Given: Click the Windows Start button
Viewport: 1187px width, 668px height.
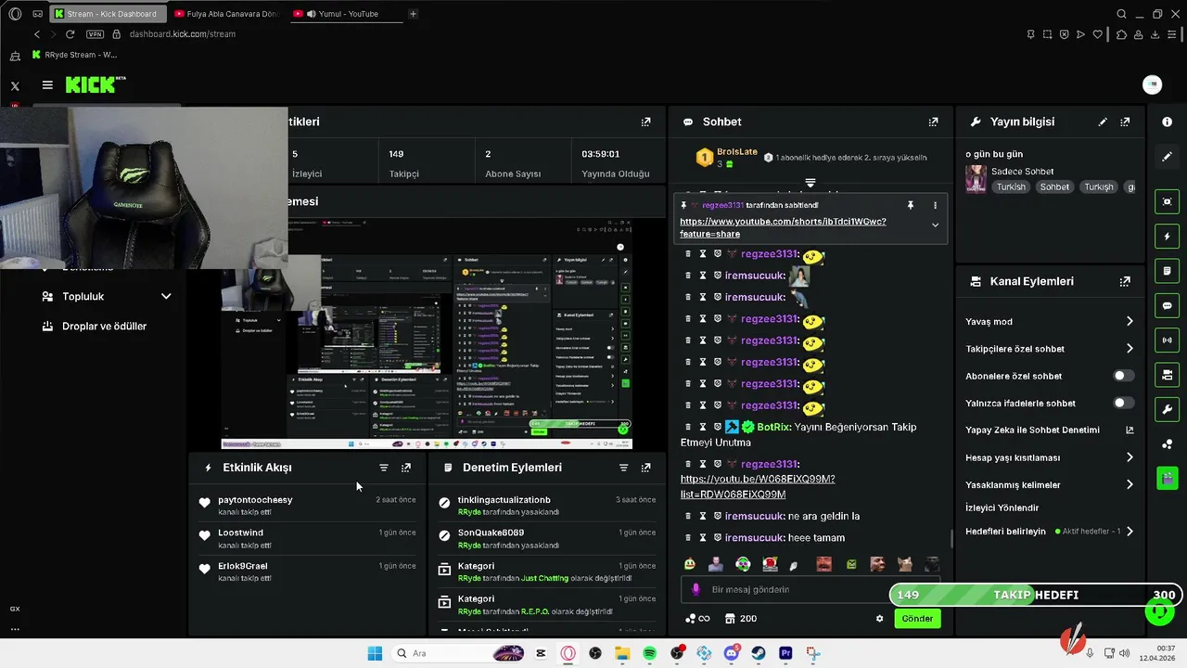Looking at the screenshot, I should 375,654.
